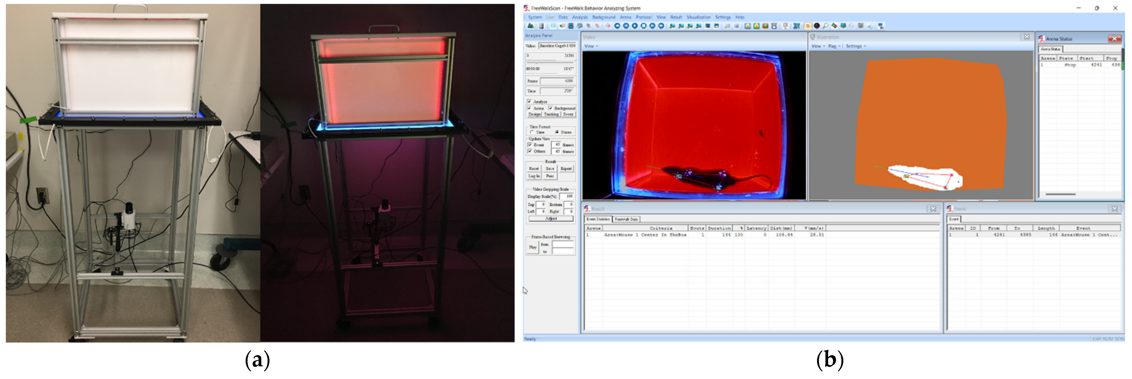The width and height of the screenshot is (1132, 379).
Task: Select the Time radio button under Time Format
Action: (532, 132)
